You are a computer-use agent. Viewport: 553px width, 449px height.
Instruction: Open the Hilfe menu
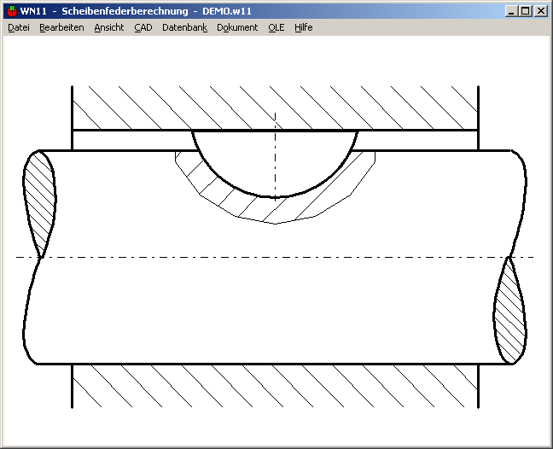point(304,27)
